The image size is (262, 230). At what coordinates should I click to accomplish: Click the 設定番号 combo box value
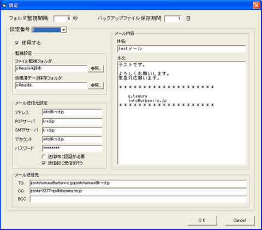(46, 30)
